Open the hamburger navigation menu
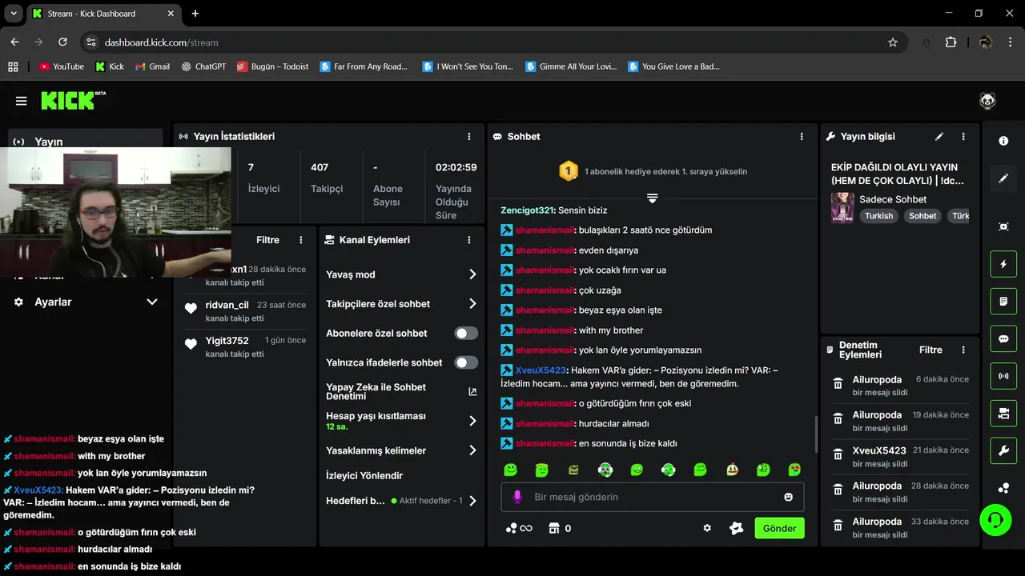This screenshot has width=1025, height=576. click(21, 101)
